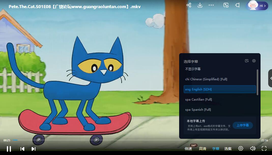Open the 倍速 playback speed menu

[188, 149]
